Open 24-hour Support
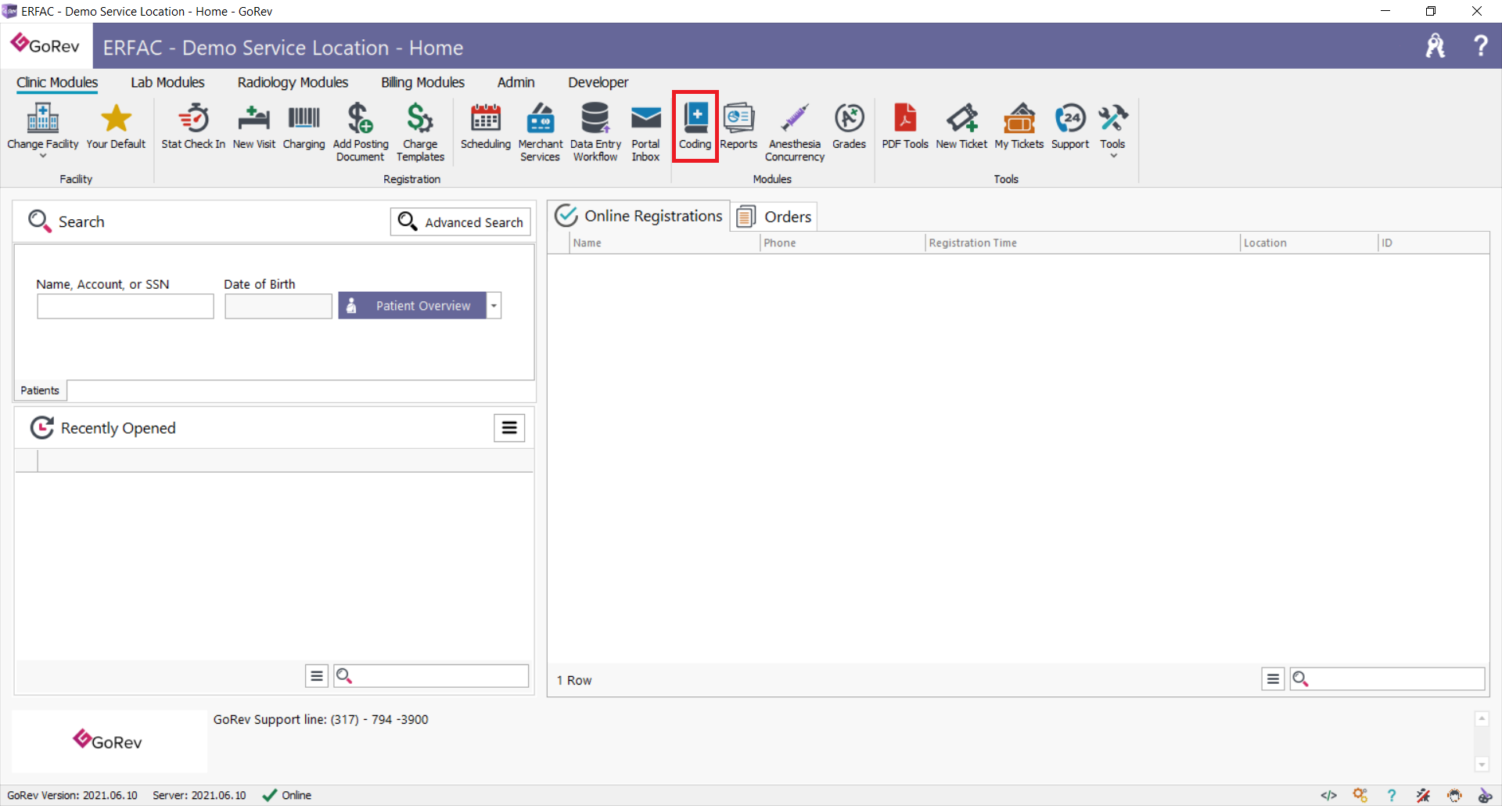 pyautogui.click(x=1070, y=127)
